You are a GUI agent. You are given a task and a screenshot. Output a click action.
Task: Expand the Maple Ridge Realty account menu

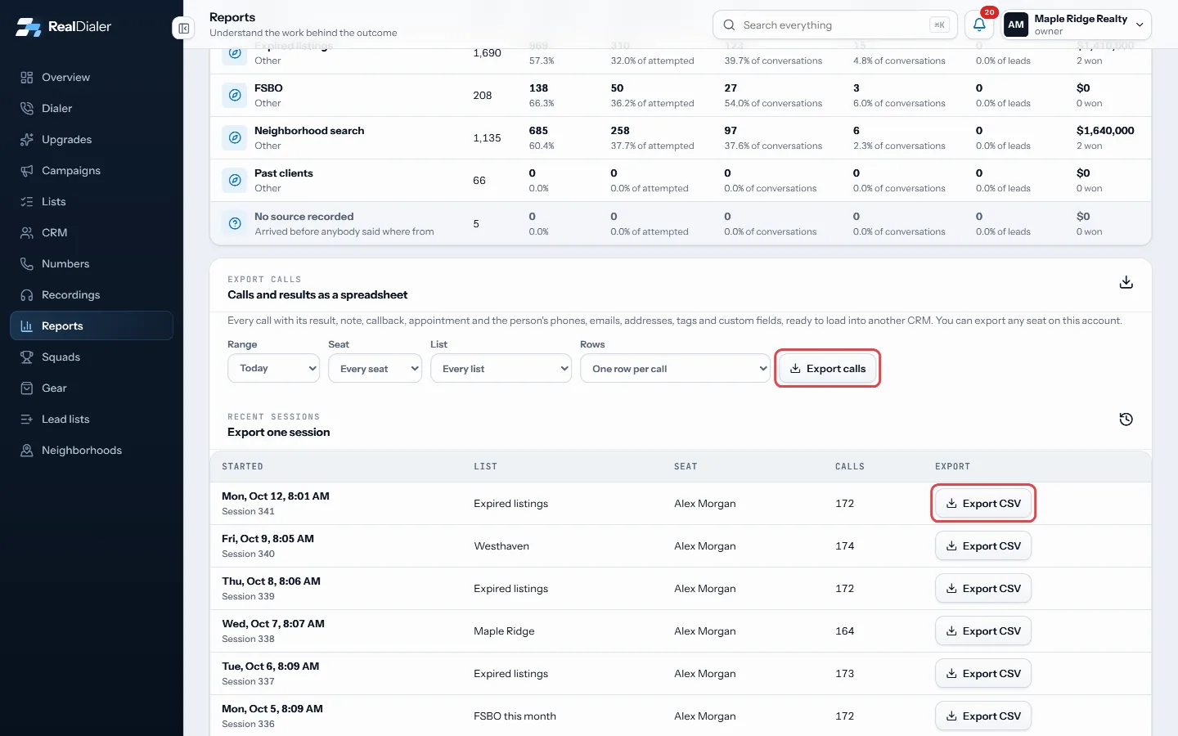coord(1077,25)
